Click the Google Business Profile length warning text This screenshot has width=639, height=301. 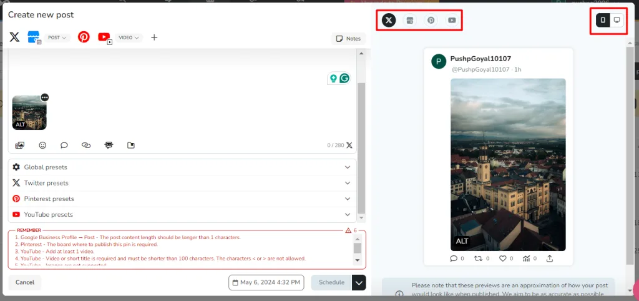128,237
